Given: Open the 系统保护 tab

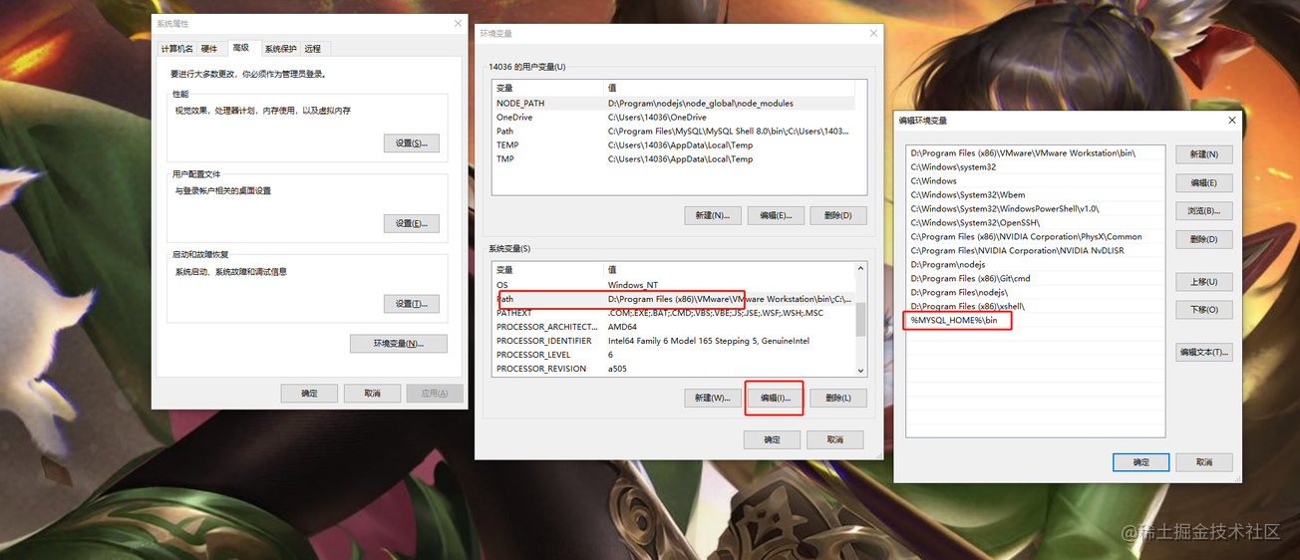Looking at the screenshot, I should coord(280,49).
